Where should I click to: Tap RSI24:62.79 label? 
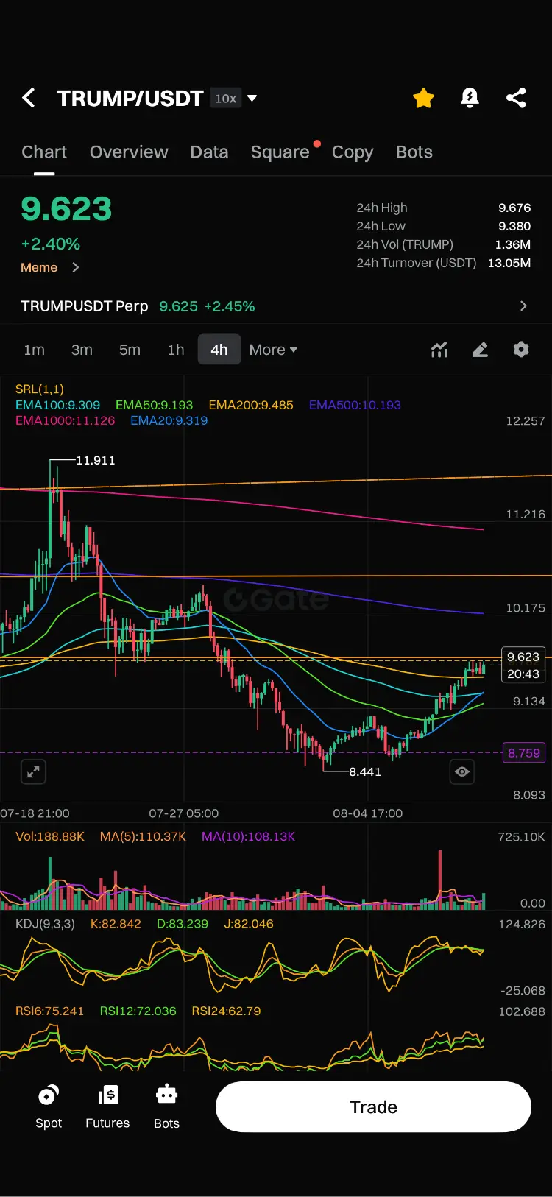click(226, 1011)
